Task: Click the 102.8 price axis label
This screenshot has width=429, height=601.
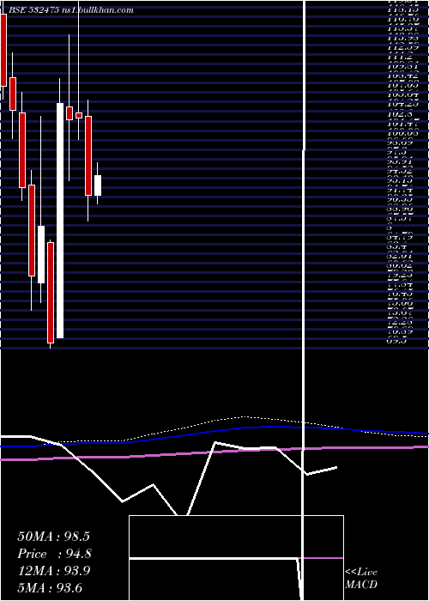Action: (x=399, y=113)
